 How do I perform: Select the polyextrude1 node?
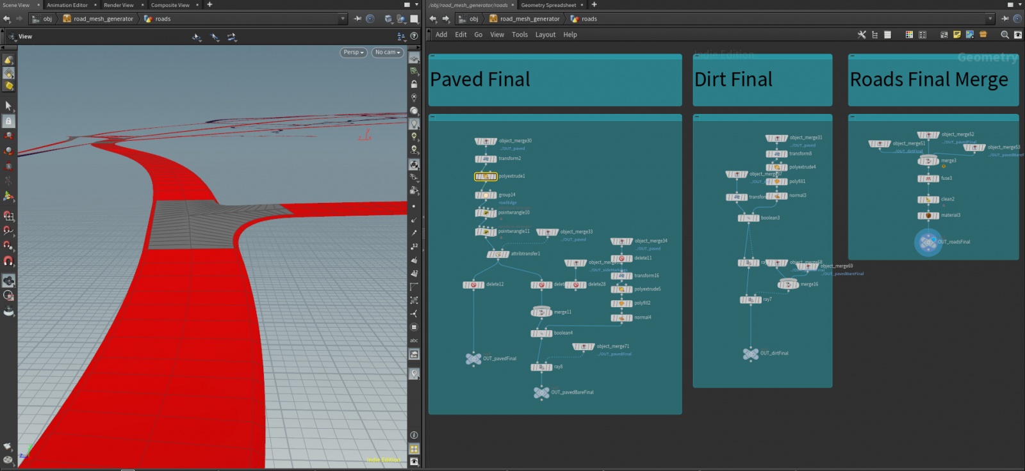point(486,176)
